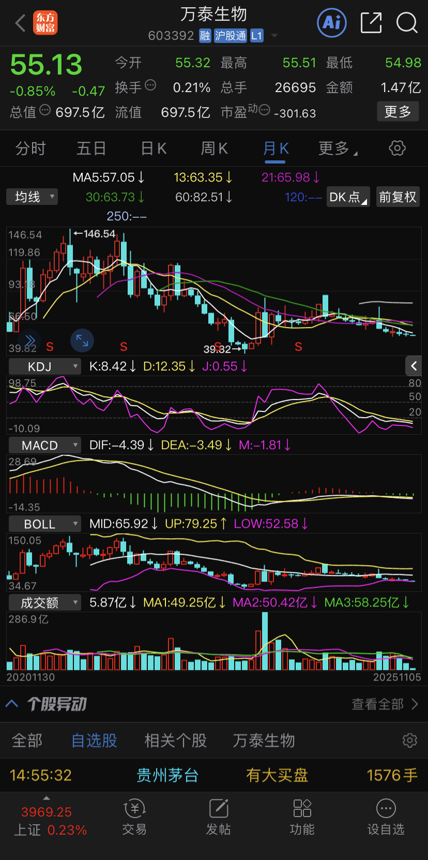428x860 pixels.
Task: Switch to 周K tab
Action: click(214, 149)
